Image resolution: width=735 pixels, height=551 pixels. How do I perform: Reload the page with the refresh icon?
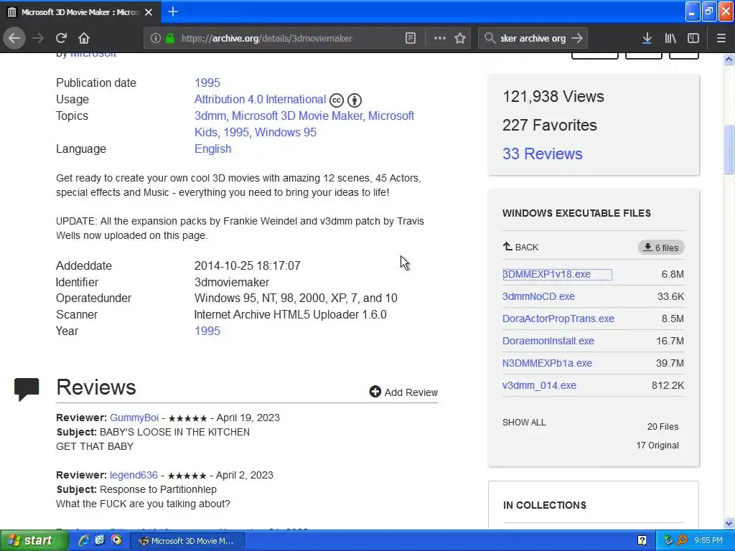[x=61, y=38]
